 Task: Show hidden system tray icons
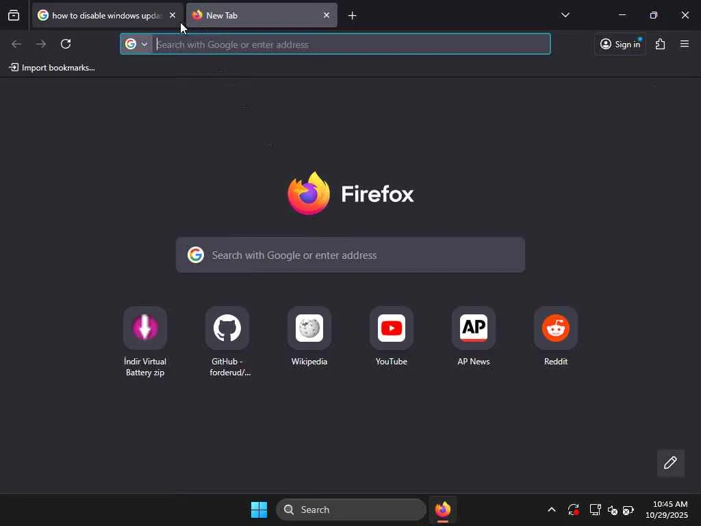tap(552, 510)
